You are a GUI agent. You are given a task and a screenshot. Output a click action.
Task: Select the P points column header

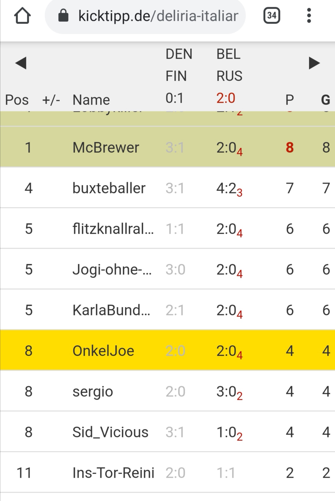point(289,100)
